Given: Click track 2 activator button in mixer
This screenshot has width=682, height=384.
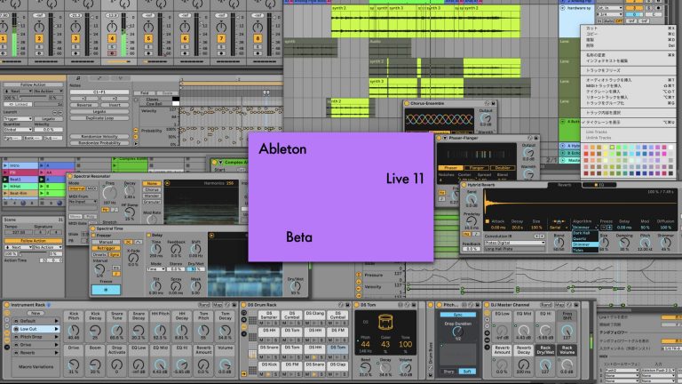Looking at the screenshot, I should click(39, 39).
